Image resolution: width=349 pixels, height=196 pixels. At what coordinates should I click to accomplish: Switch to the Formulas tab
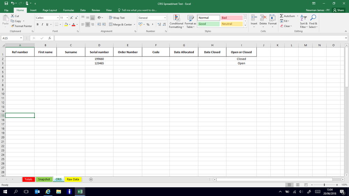click(68, 10)
